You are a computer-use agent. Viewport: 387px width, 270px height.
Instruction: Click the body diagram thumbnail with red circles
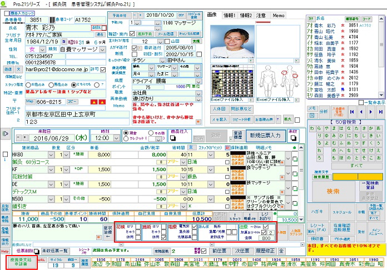coord(277,81)
